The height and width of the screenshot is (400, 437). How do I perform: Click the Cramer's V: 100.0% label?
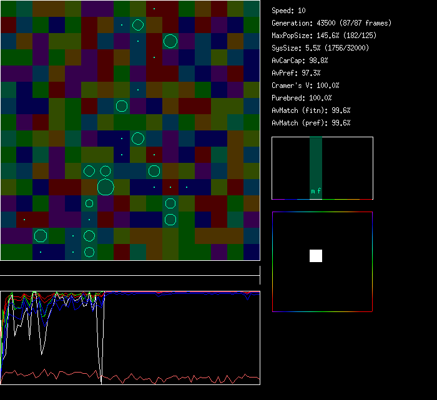pyautogui.click(x=305, y=85)
